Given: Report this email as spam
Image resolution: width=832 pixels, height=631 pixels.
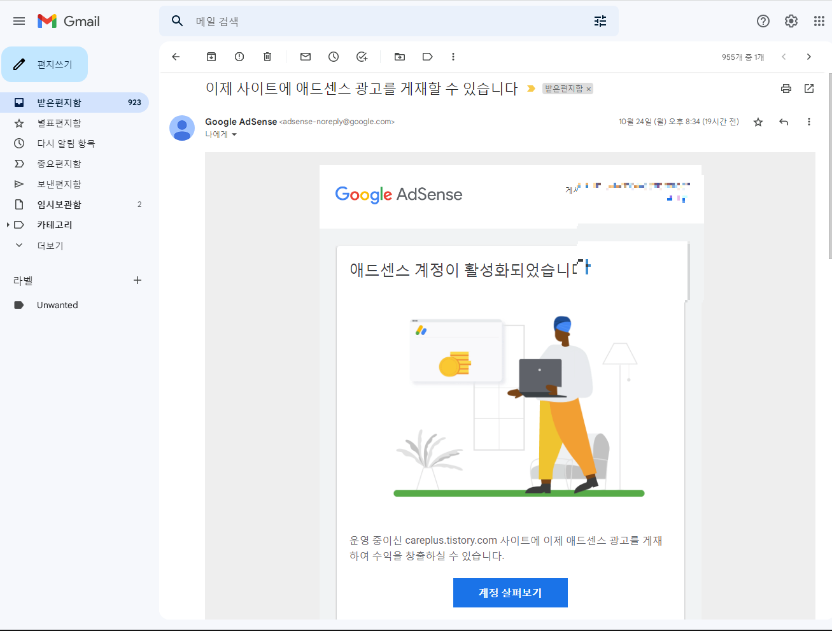Looking at the screenshot, I should pyautogui.click(x=239, y=57).
